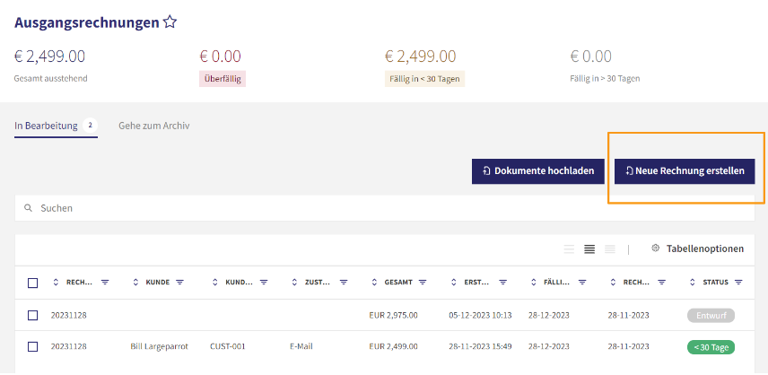
Task: Filter the ZUST... column
Action: (x=344, y=283)
